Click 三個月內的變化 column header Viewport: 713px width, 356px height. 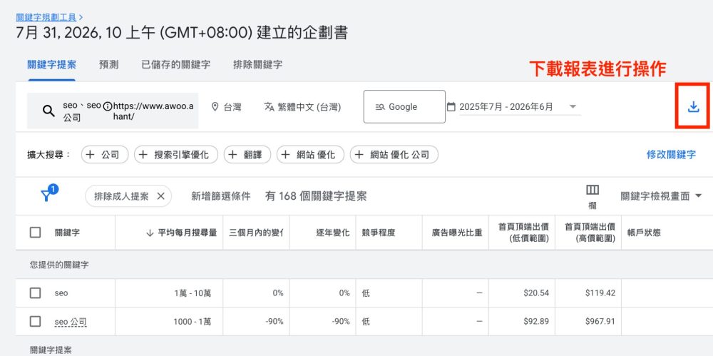tap(256, 233)
